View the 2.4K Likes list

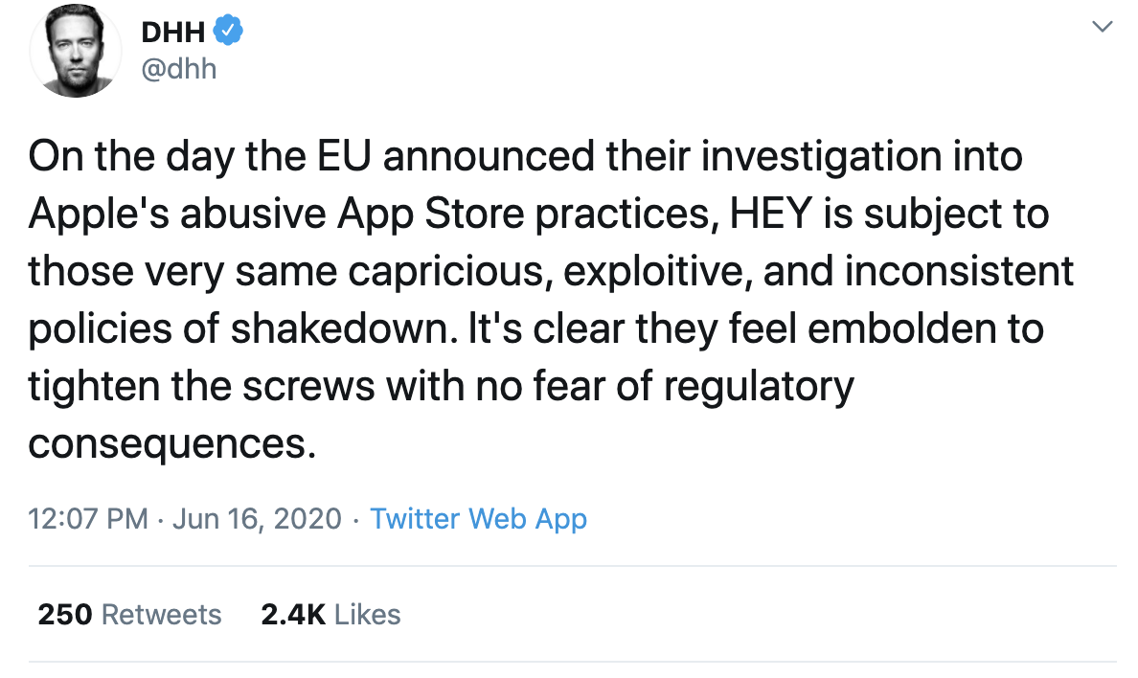point(330,614)
